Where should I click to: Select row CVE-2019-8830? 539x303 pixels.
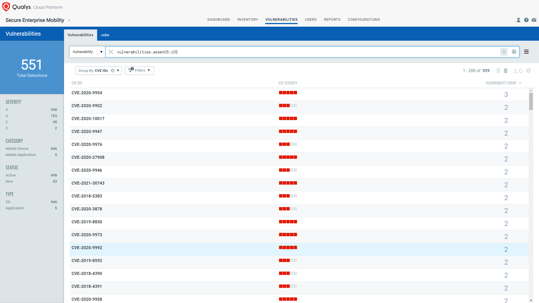coord(299,224)
